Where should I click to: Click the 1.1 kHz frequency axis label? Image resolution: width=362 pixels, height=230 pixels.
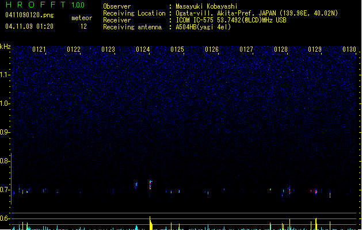tap(5, 75)
